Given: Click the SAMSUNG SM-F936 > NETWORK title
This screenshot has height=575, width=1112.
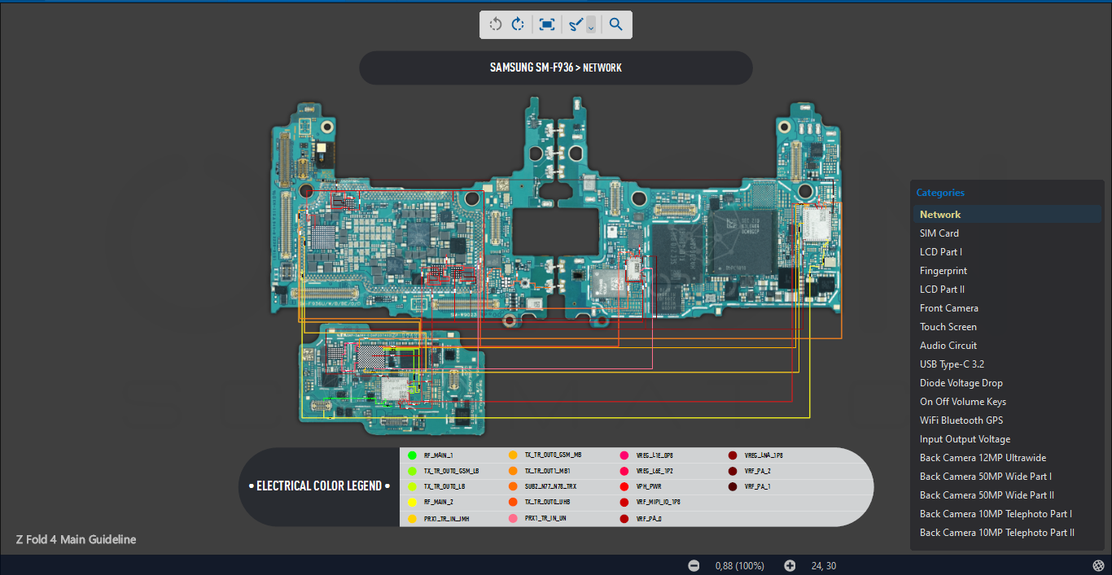Looking at the screenshot, I should 556,68.
